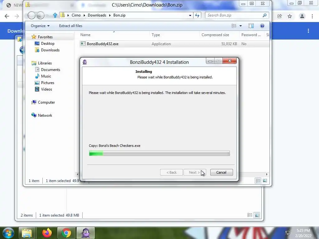Sort by Type column header
Image resolution: width=319 pixels, height=239 pixels.
[174, 35]
